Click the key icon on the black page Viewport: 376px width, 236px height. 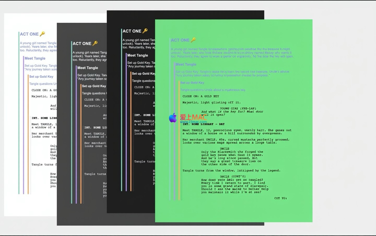click(145, 31)
